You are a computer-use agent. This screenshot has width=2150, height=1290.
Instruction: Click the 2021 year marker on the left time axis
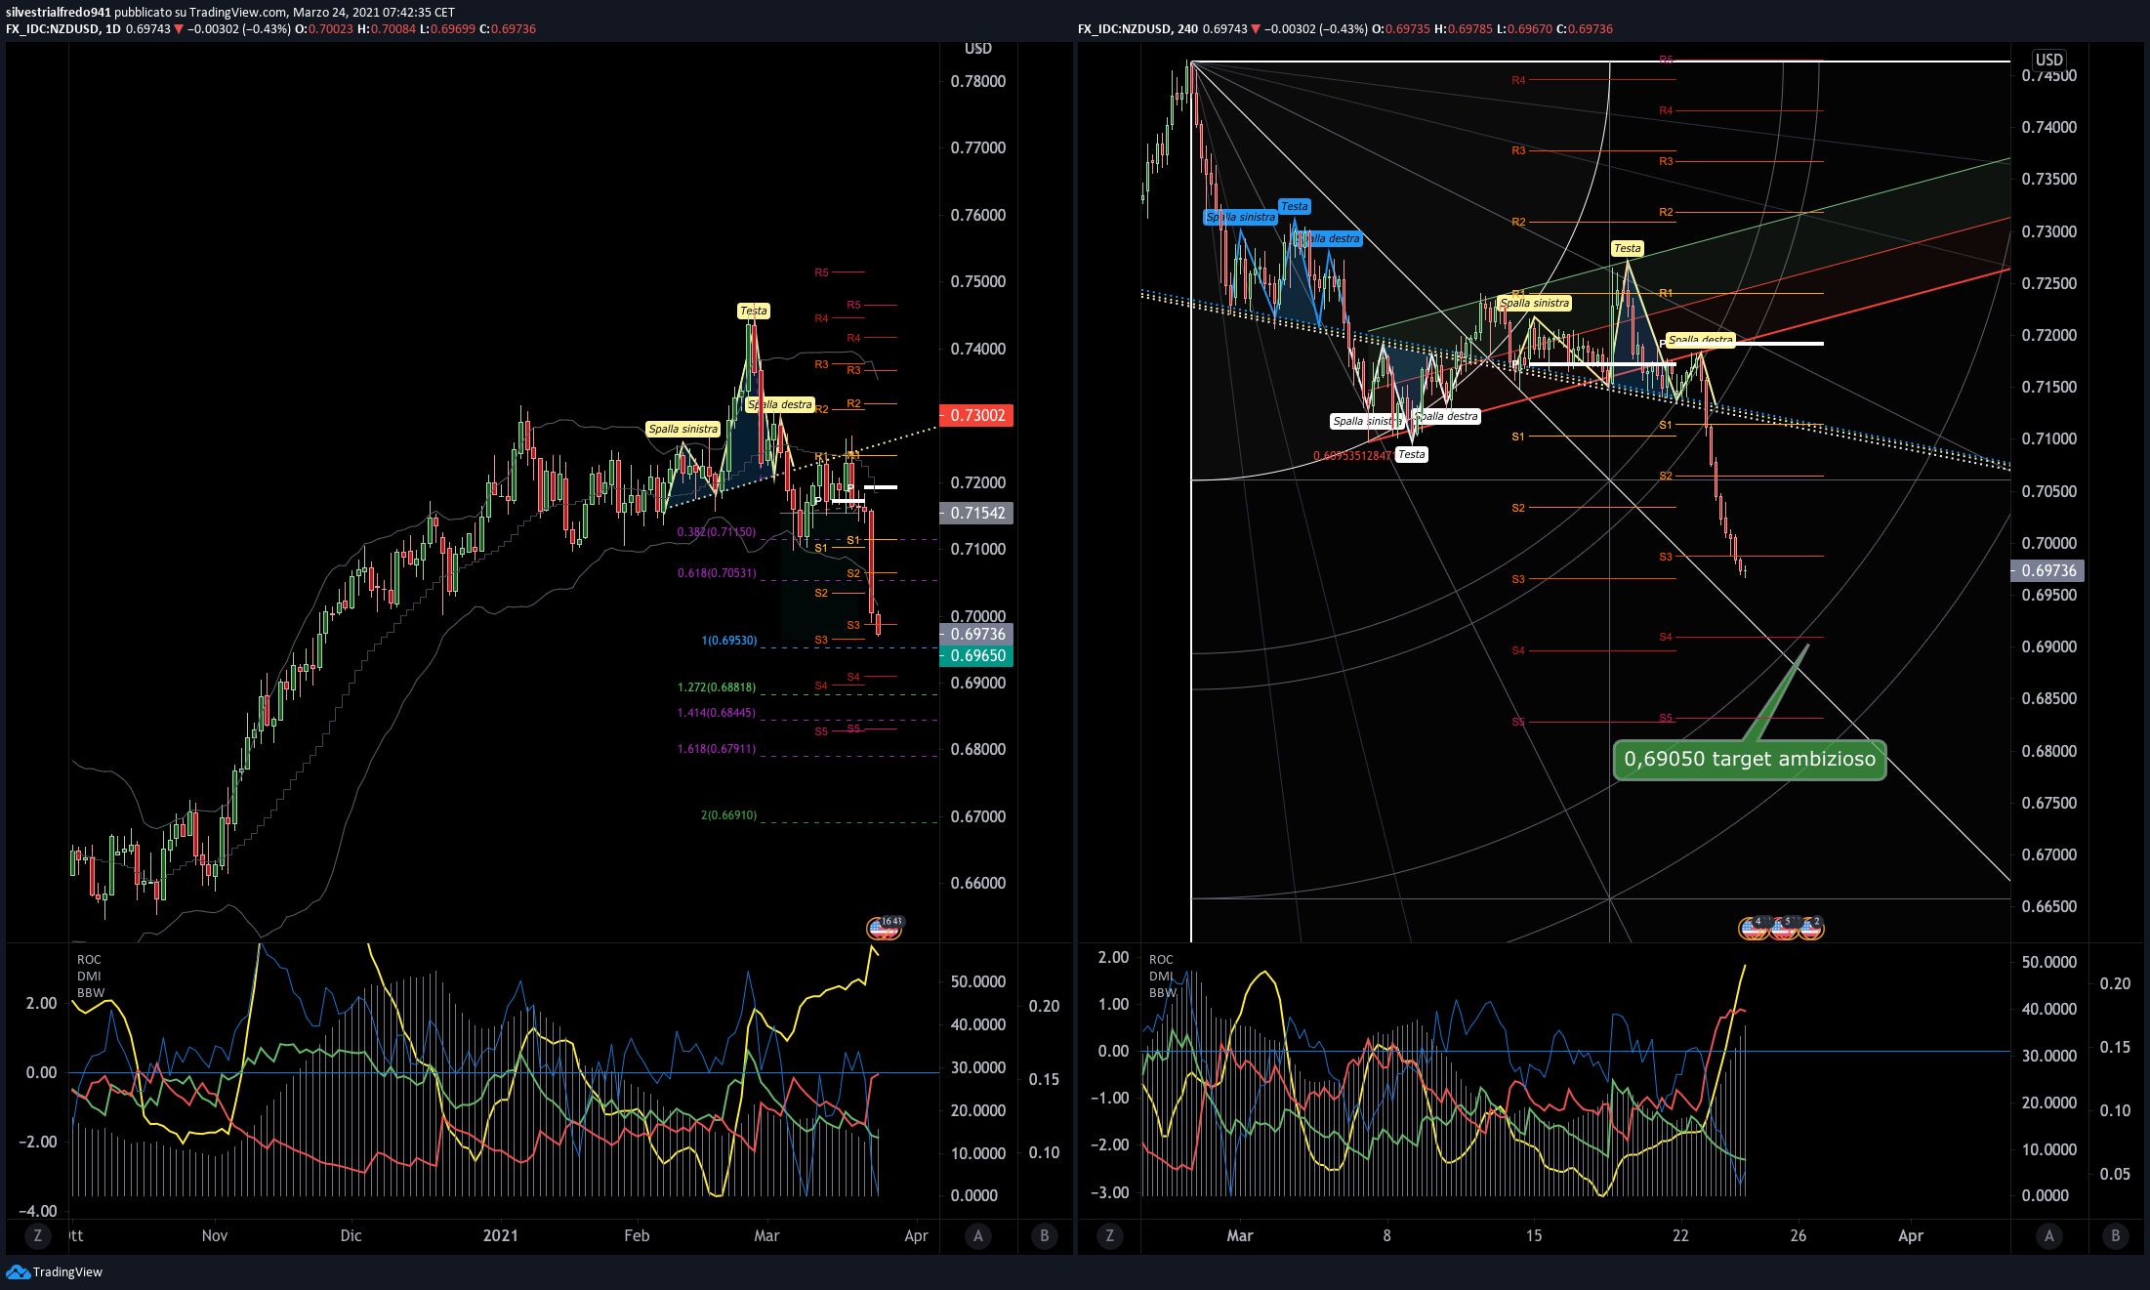pyautogui.click(x=501, y=1235)
